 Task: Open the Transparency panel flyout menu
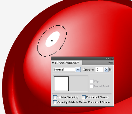pos(111,63)
